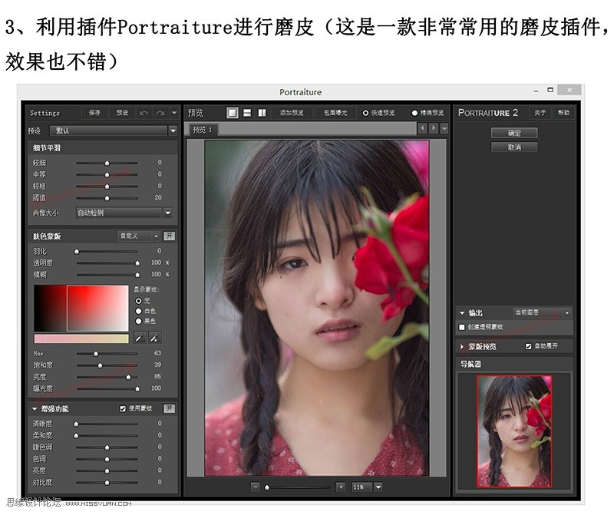
Task: Click 自动检测 portrait size field
Action: click(119, 213)
